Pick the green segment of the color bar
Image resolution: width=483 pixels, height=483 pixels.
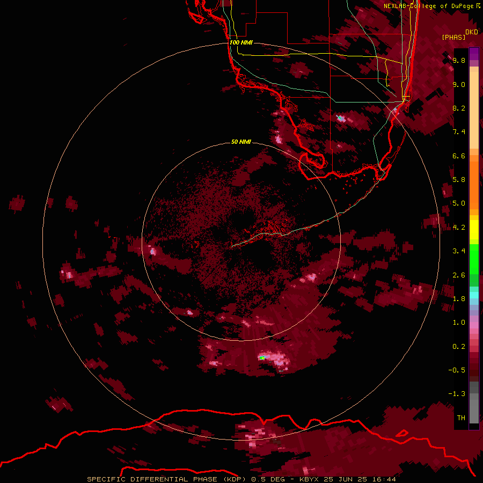474,259
